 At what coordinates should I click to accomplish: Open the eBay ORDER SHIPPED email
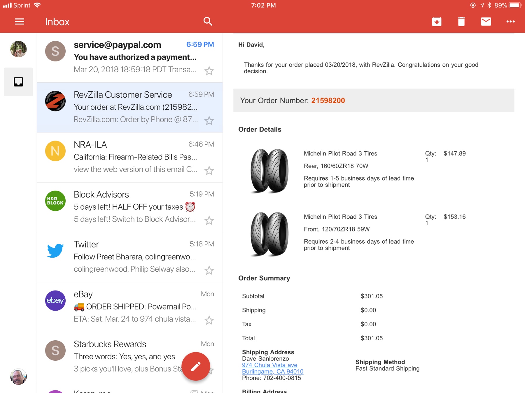click(130, 307)
